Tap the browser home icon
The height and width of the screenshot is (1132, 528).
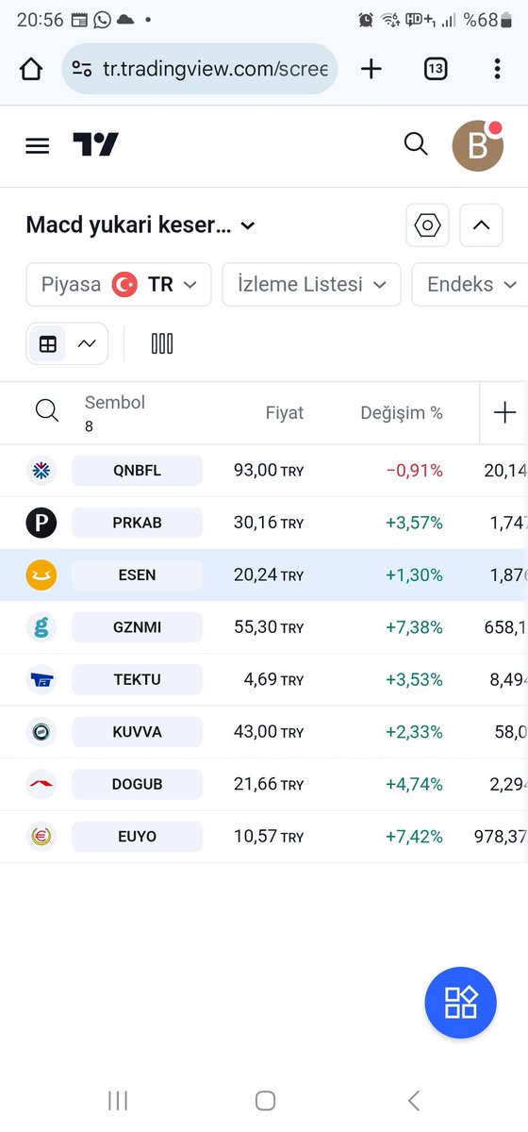(x=31, y=69)
